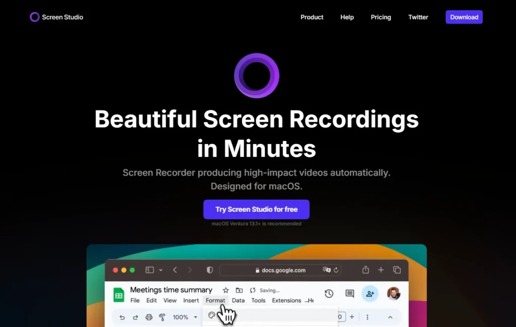516x327 pixels.
Task: Click the Screen Studio logo in header
Action: coord(56,17)
